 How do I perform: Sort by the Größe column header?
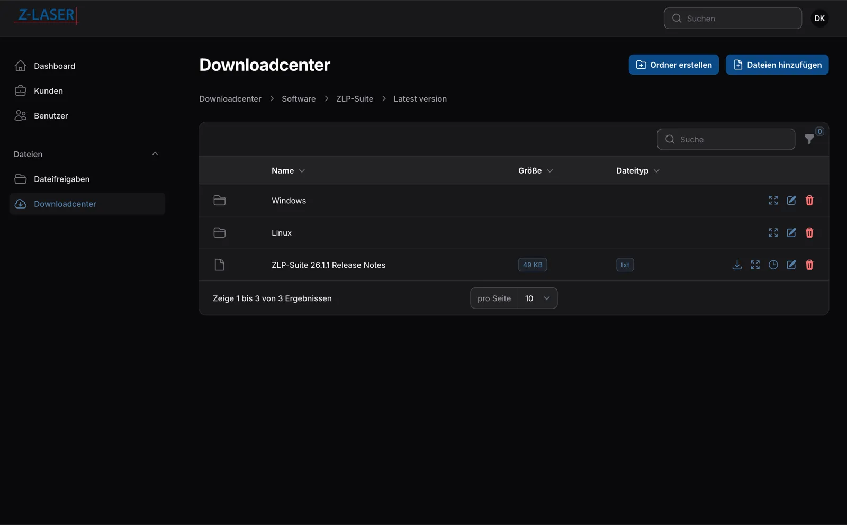click(535, 170)
